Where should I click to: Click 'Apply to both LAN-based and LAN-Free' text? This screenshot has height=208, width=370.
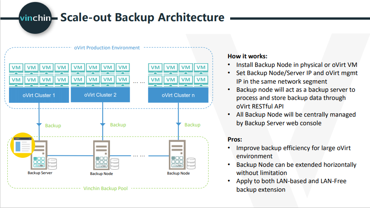(291, 185)
